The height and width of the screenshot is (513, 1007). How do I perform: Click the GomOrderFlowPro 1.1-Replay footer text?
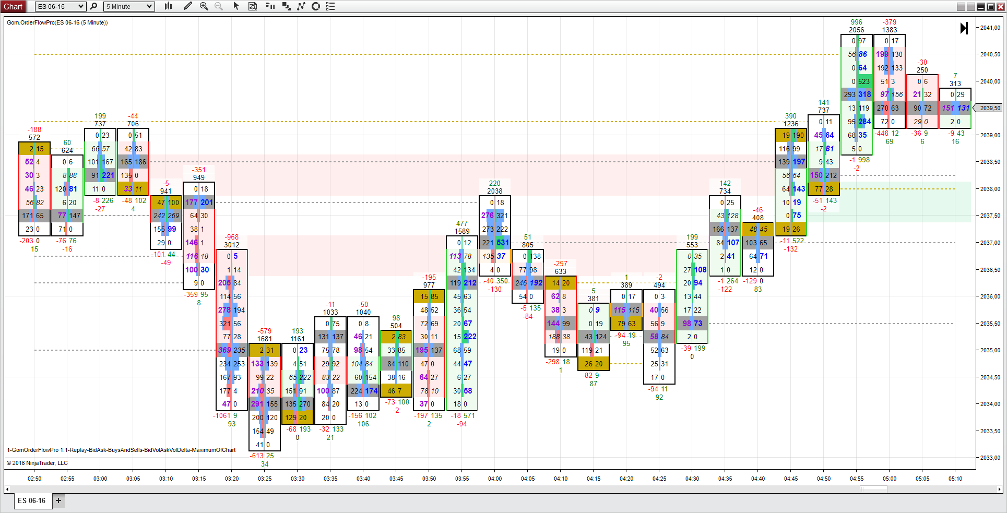pos(121,450)
